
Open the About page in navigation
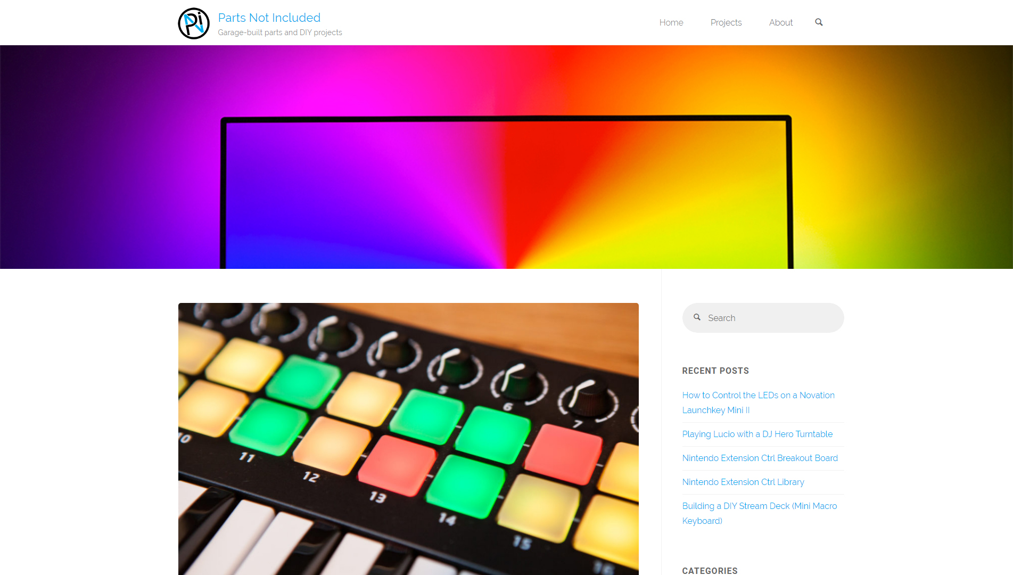click(x=781, y=22)
